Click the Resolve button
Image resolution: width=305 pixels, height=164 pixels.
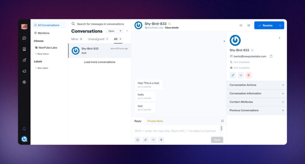(x=265, y=25)
